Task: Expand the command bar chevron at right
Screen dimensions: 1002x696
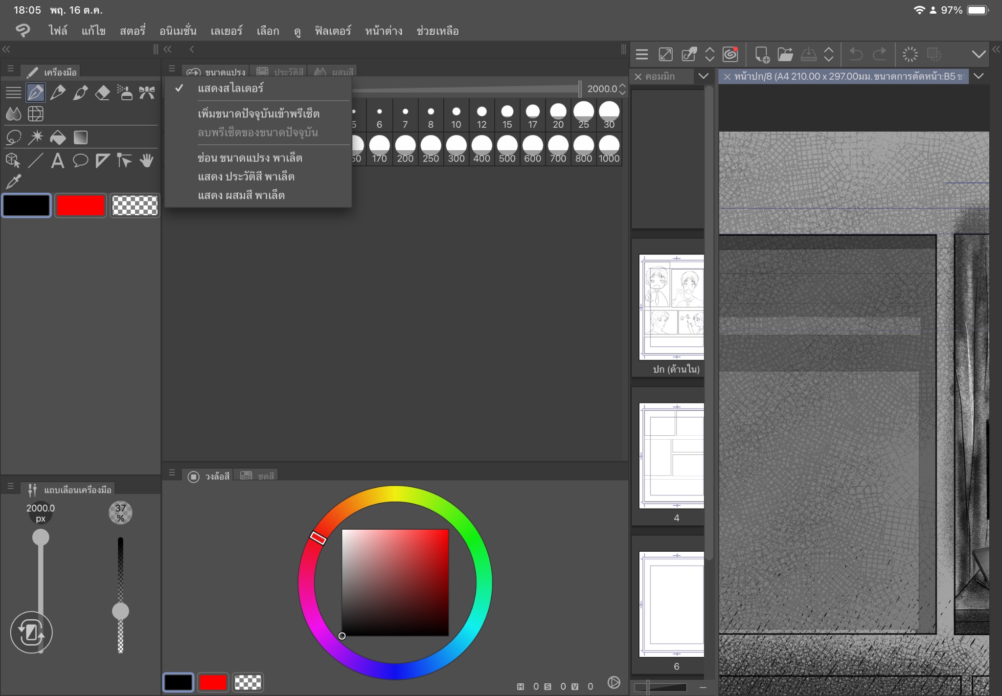Action: click(x=979, y=54)
